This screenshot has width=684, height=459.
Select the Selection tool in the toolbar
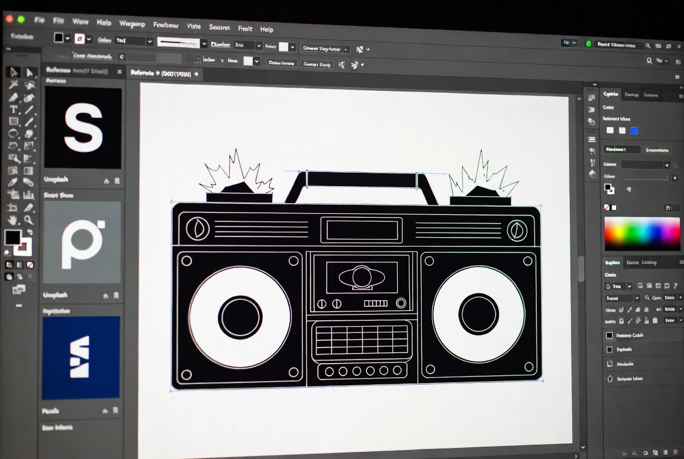coord(13,73)
